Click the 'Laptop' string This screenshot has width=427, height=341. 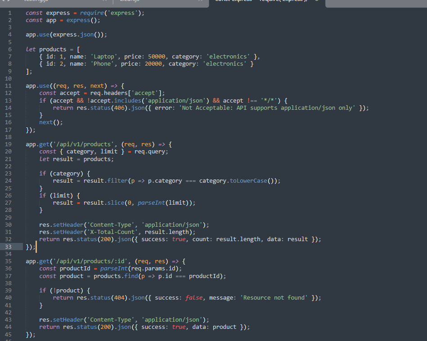(x=104, y=57)
